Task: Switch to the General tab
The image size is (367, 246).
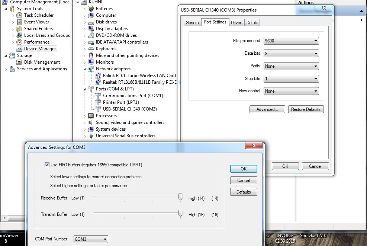Action: [193, 23]
